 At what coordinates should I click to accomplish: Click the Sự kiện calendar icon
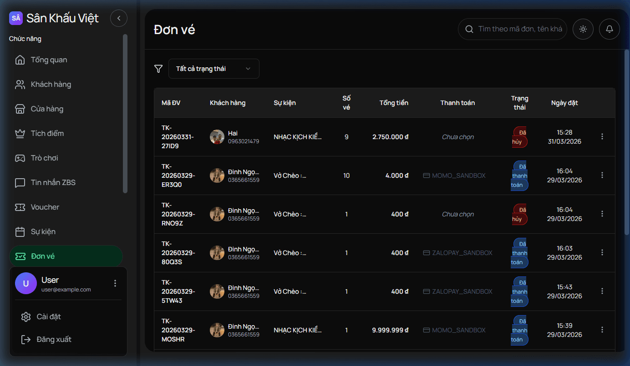coord(20,232)
